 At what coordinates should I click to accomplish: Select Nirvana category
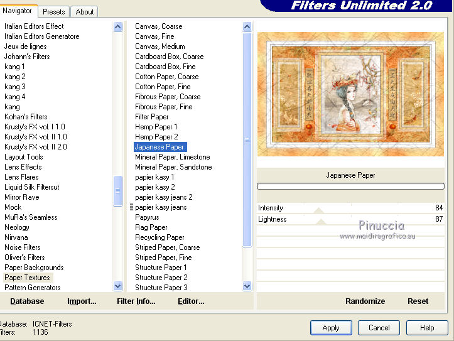[16, 237]
